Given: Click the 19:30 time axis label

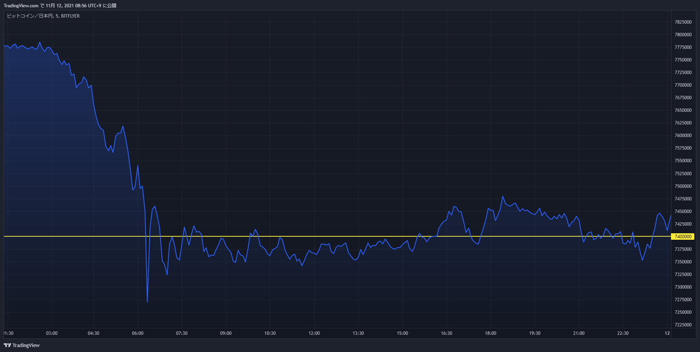Looking at the screenshot, I should point(535,333).
